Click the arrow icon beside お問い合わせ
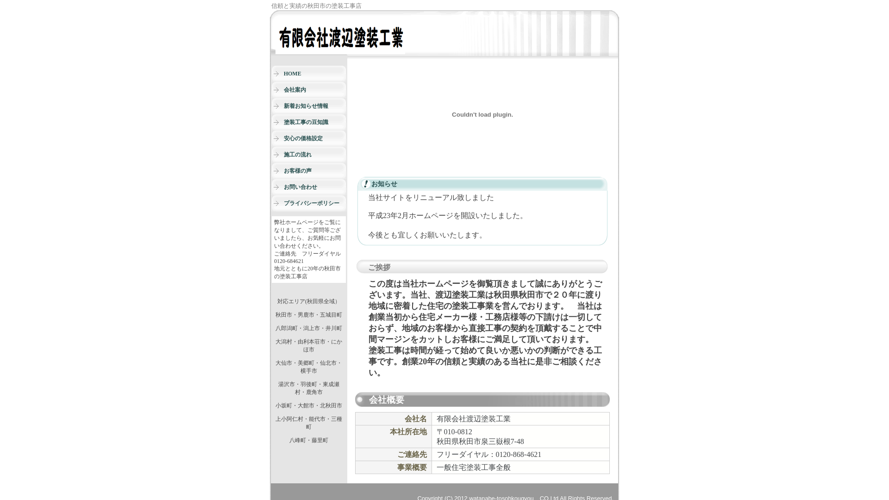 [x=276, y=187]
